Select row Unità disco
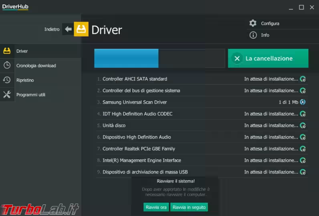This screenshot has height=216, width=319. click(x=202, y=126)
